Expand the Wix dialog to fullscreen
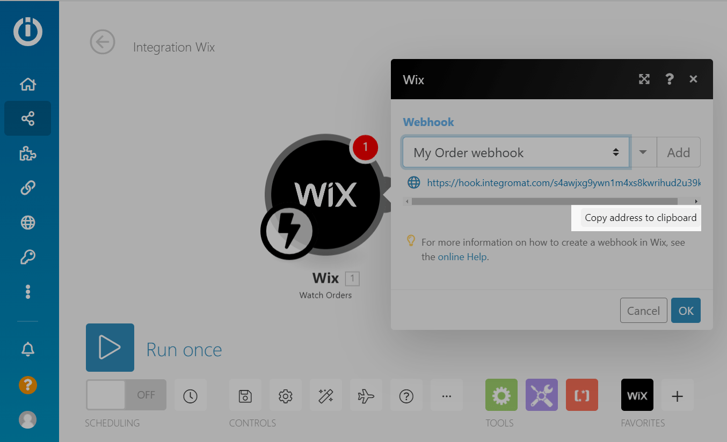This screenshot has height=442, width=727. [x=644, y=79]
